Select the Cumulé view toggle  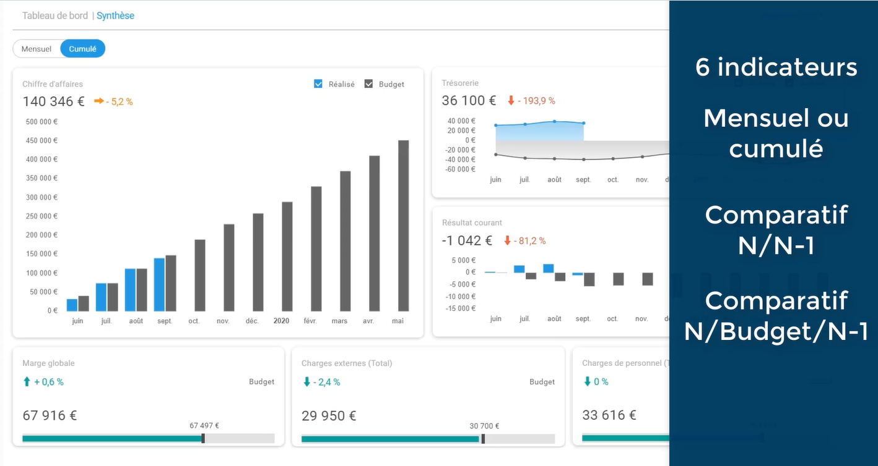tap(82, 49)
